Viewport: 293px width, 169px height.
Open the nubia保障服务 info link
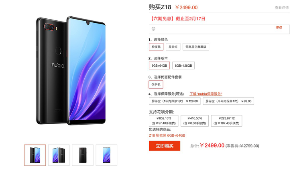click(x=206, y=94)
